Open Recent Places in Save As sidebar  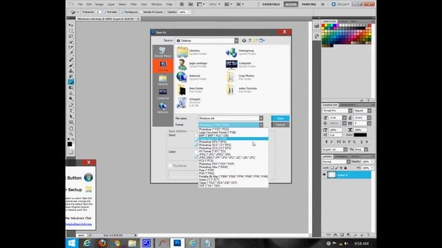point(163,52)
